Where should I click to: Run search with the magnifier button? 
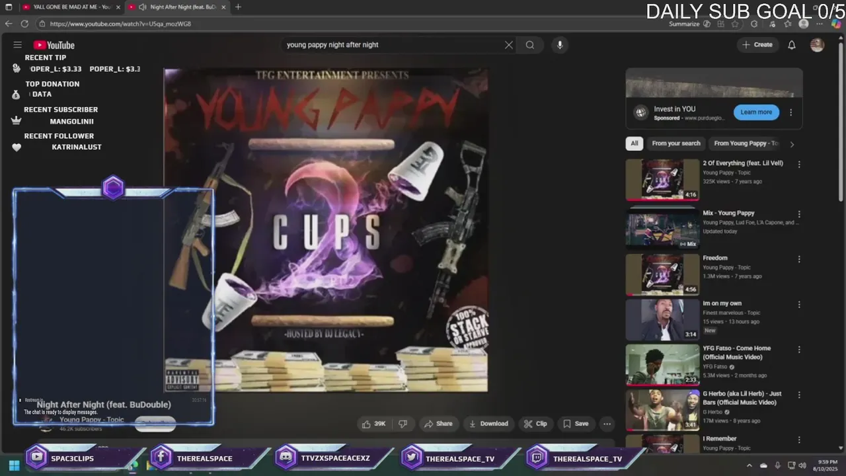pyautogui.click(x=530, y=45)
